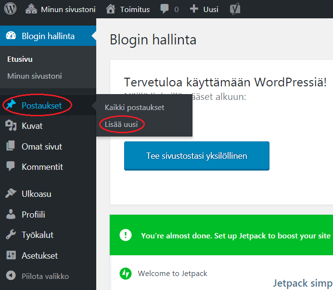
Task: Click Tee sivustostasi yksilöllinen button
Action: tap(197, 156)
